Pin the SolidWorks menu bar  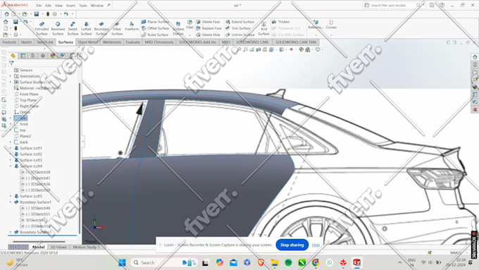(x=108, y=5)
